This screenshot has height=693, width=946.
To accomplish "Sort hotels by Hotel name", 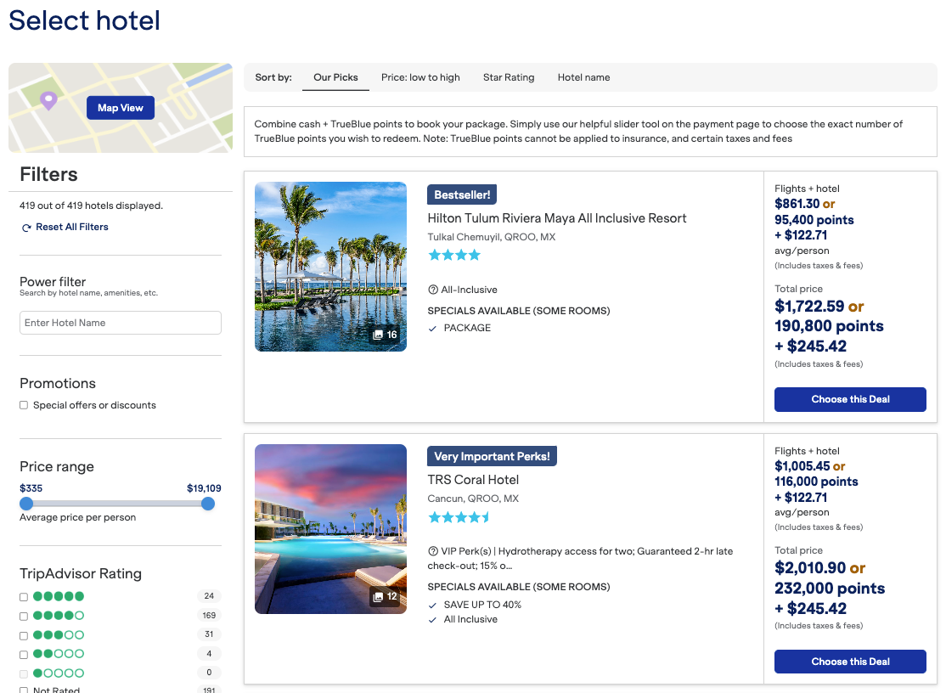I will (583, 77).
